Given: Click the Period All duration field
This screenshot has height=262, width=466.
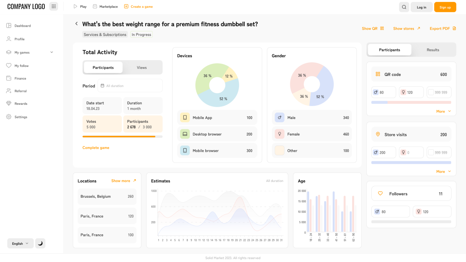Looking at the screenshot, I should (x=130, y=86).
